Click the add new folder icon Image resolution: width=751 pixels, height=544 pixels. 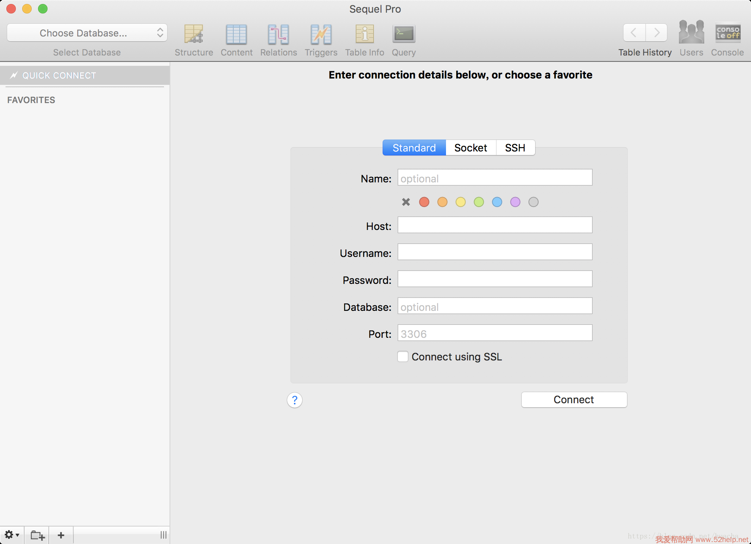tap(38, 535)
